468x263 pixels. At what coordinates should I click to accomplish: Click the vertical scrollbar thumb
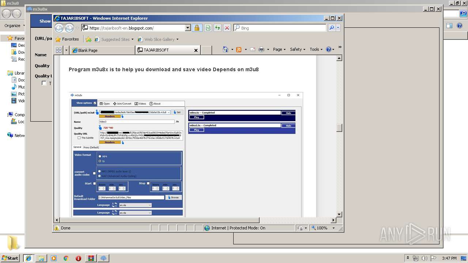(x=339, y=128)
